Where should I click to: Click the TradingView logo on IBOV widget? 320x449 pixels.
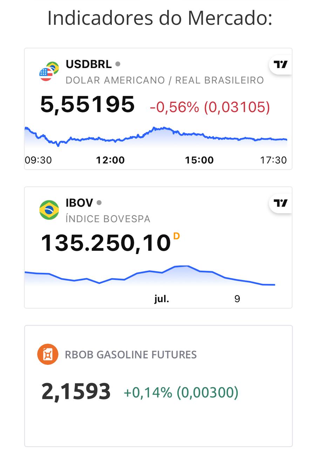tap(280, 203)
